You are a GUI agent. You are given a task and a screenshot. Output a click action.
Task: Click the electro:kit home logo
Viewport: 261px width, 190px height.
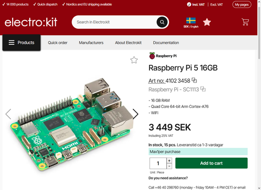point(31,22)
